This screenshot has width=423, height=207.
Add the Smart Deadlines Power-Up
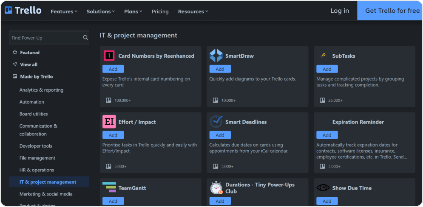coord(220,135)
